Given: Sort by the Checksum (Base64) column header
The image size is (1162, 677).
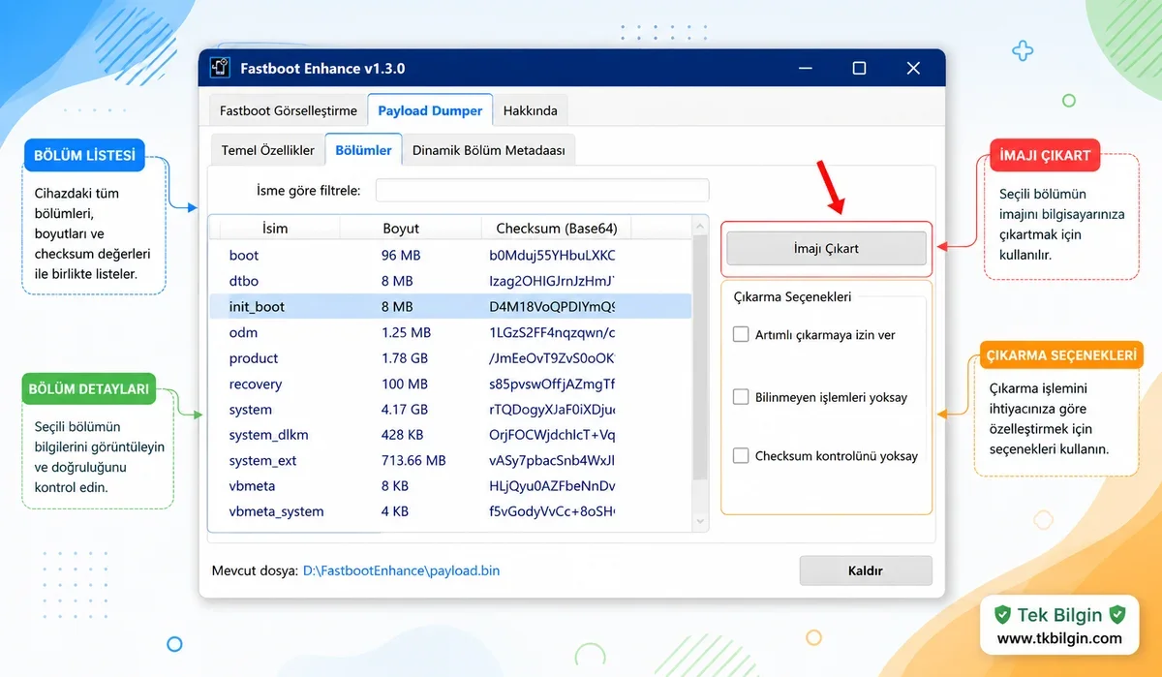Looking at the screenshot, I should 556,229.
